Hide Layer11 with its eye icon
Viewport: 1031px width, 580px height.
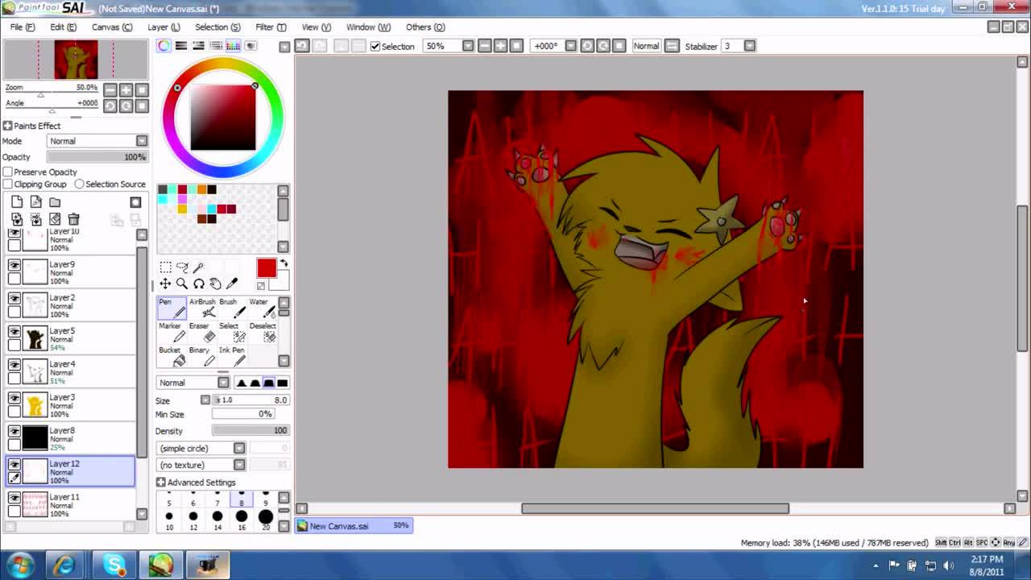pos(14,497)
